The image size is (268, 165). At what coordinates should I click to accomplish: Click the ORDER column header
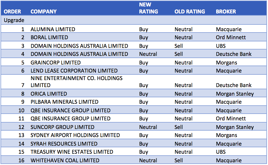[12, 12]
